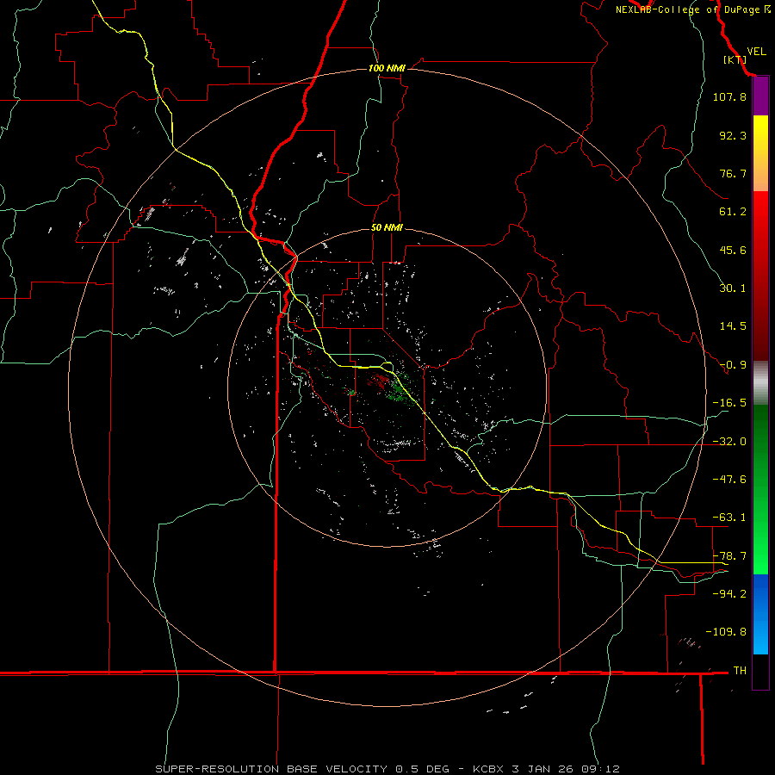Click the TH legend label

(x=740, y=671)
